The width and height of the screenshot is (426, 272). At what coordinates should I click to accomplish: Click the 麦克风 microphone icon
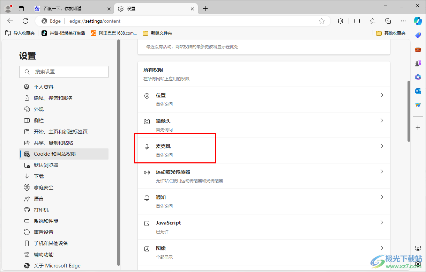point(147,147)
